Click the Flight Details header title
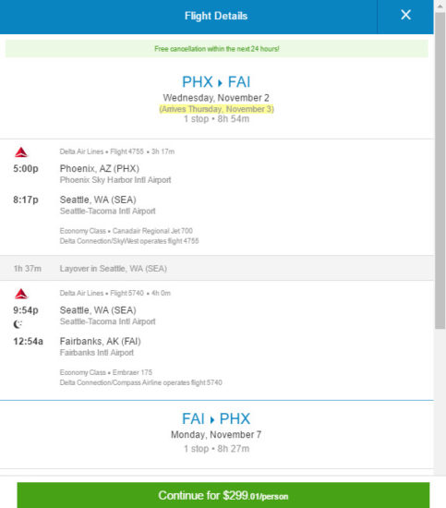 216,16
